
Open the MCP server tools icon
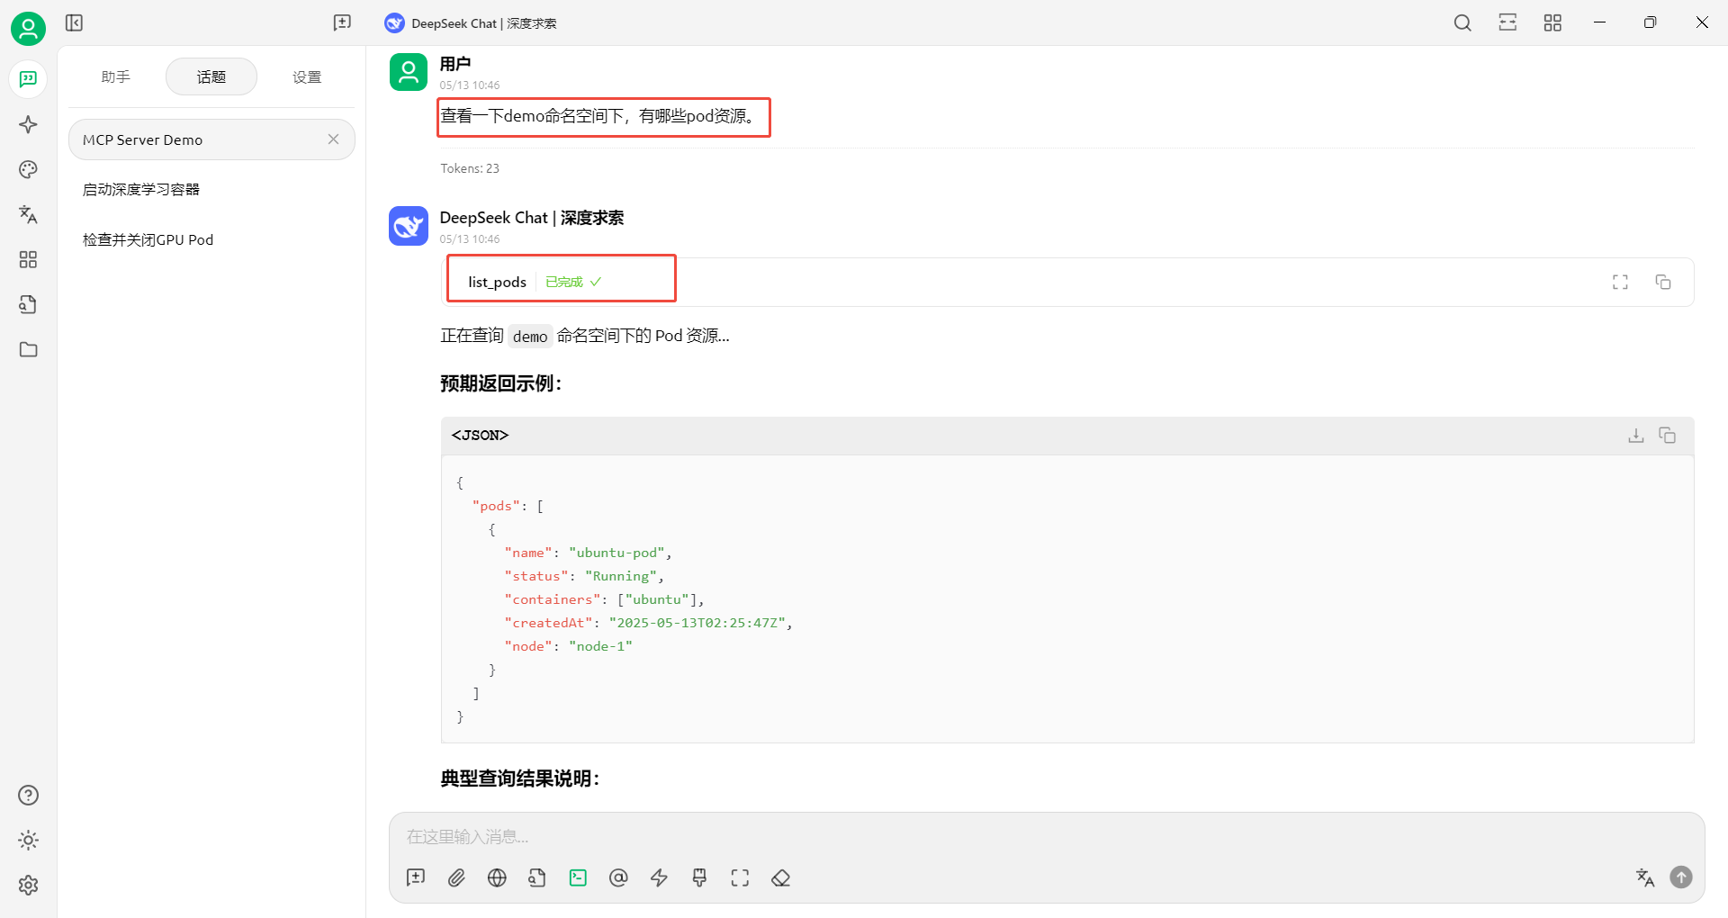tap(578, 877)
